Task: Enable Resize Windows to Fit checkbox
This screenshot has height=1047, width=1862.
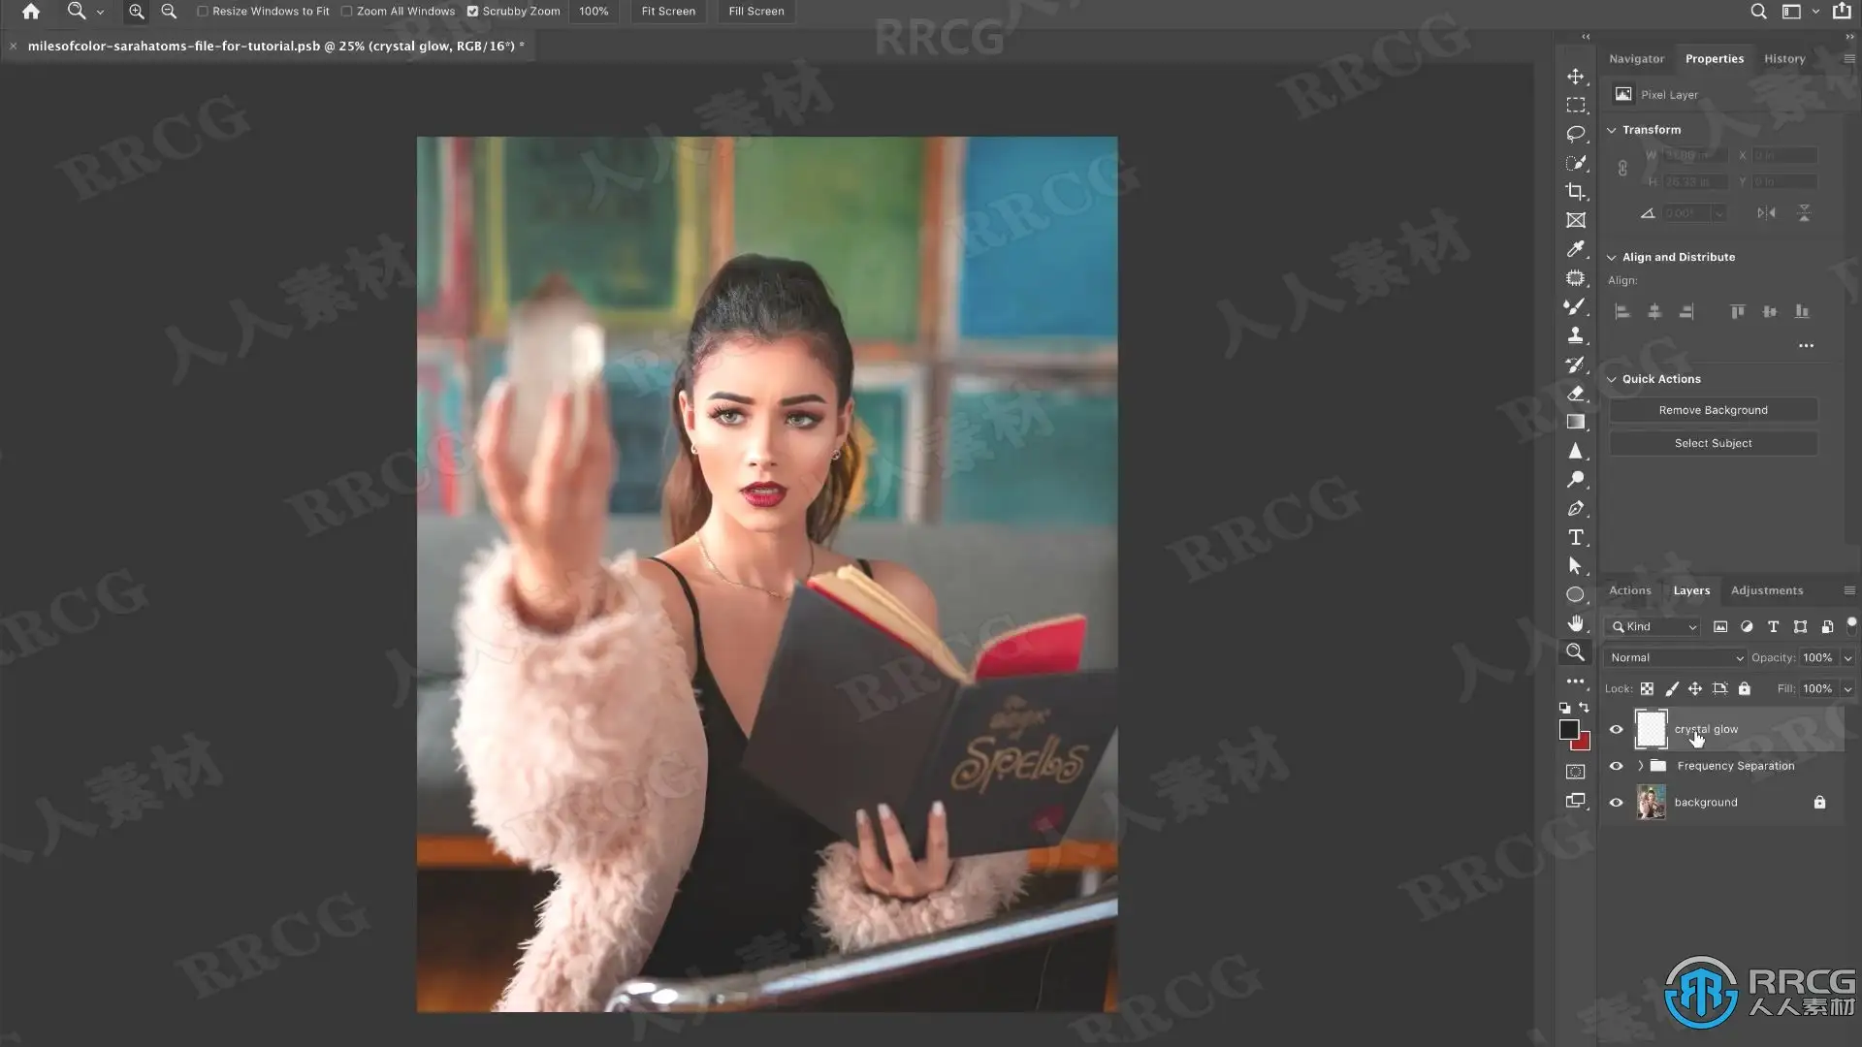Action: [203, 12]
